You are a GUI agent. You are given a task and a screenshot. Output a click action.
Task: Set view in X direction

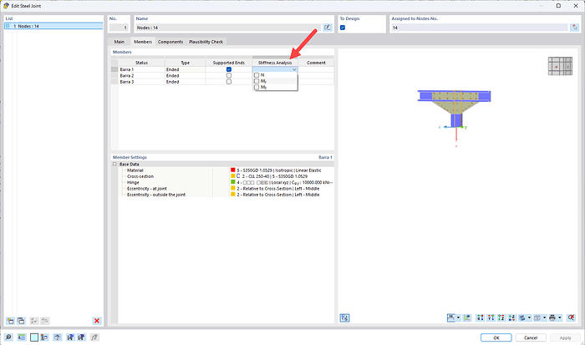[x=481, y=317]
